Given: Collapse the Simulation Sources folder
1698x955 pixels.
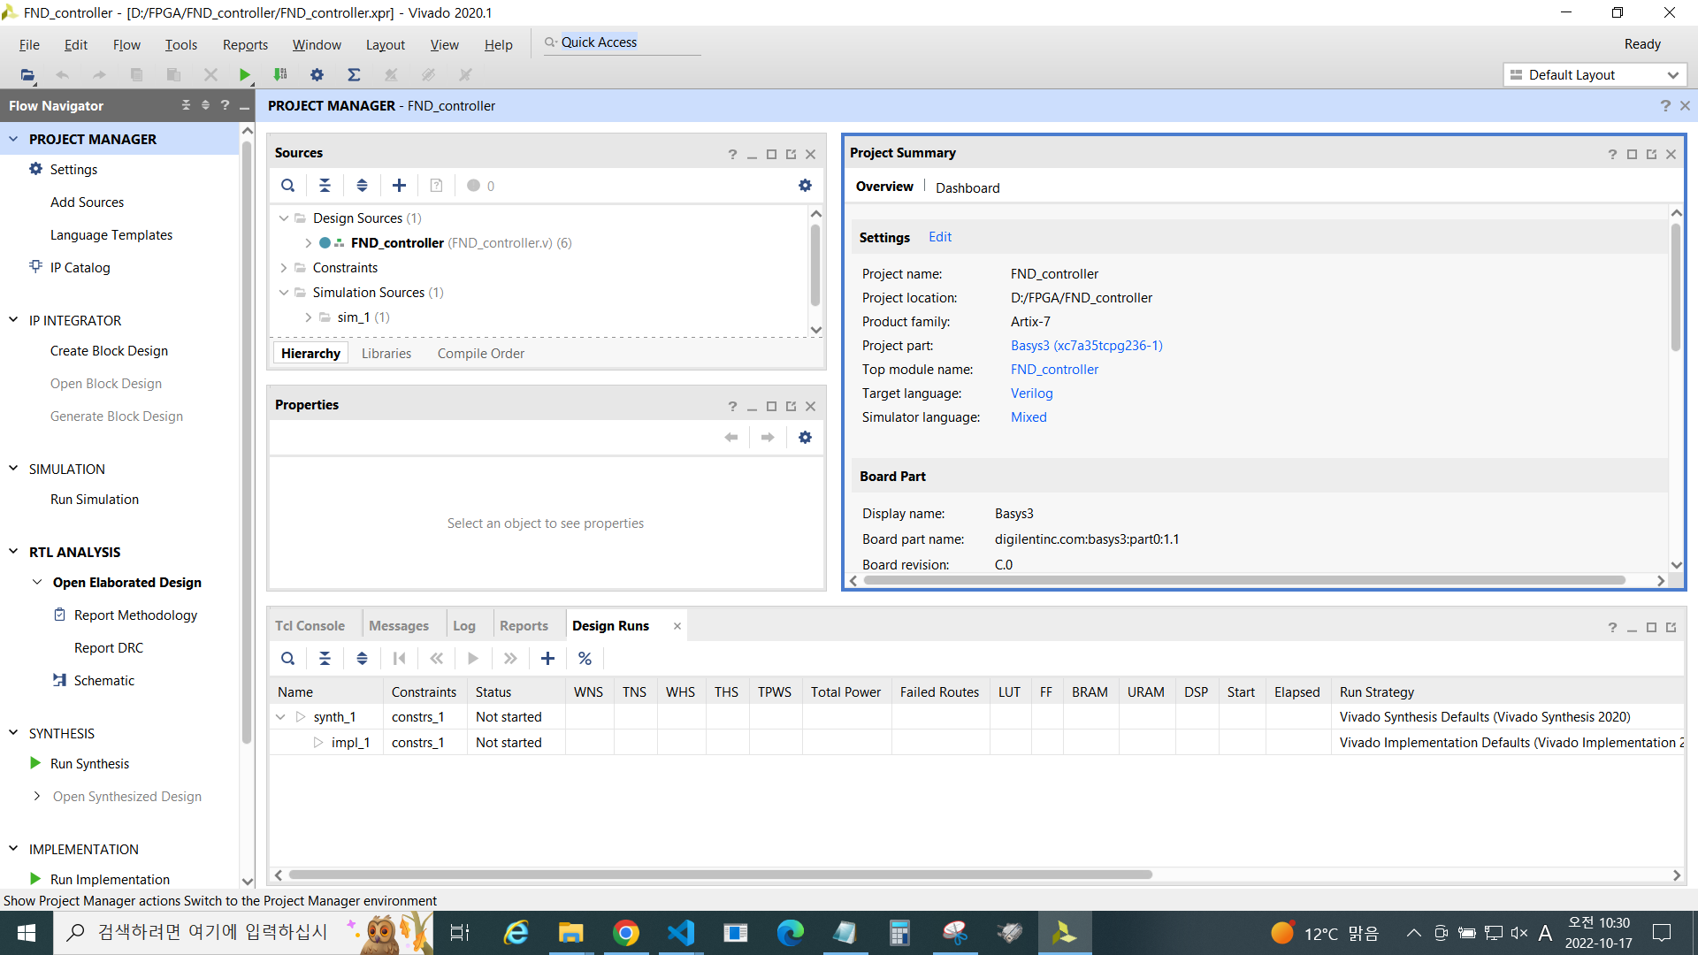Looking at the screenshot, I should (284, 293).
